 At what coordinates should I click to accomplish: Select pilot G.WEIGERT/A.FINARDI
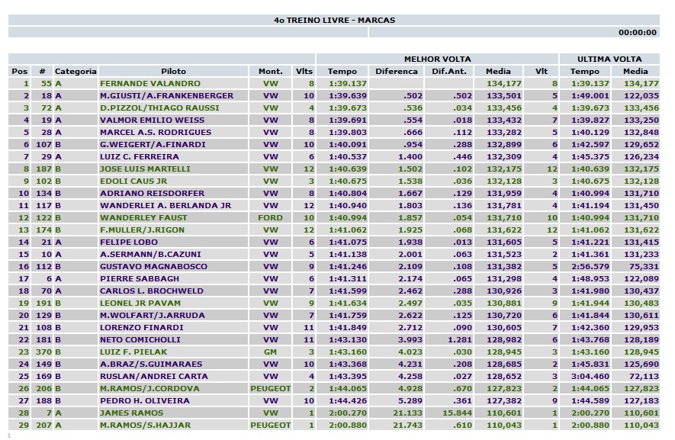tap(153, 145)
